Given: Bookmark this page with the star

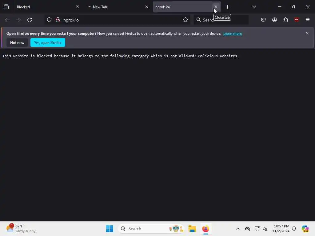Looking at the screenshot, I should [185, 20].
